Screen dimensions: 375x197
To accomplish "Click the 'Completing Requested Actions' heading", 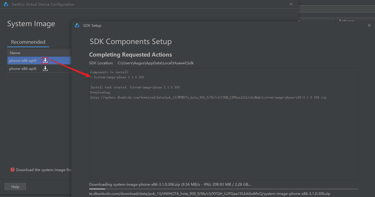I will [131, 55].
